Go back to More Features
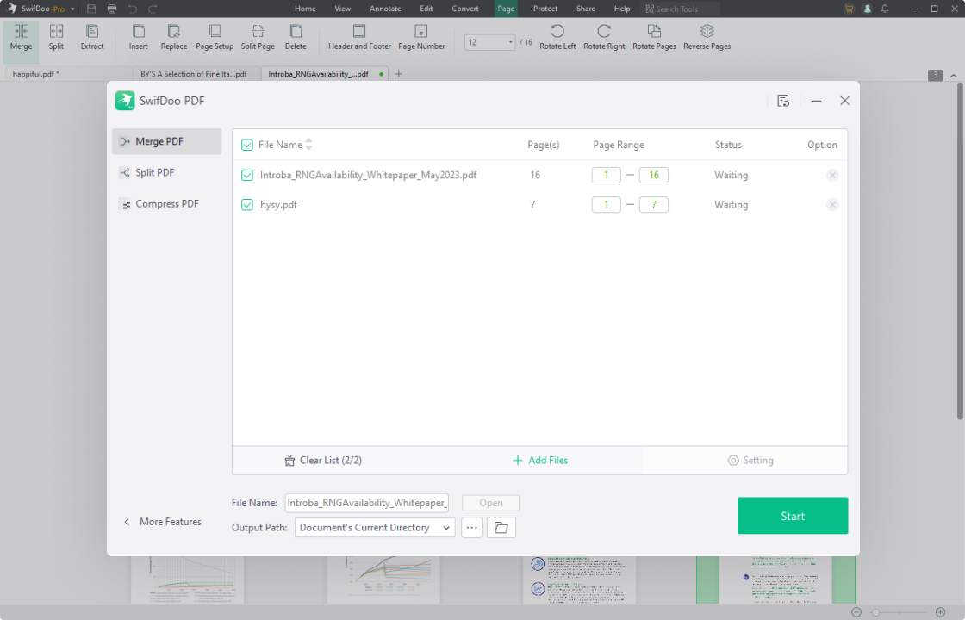 (163, 521)
